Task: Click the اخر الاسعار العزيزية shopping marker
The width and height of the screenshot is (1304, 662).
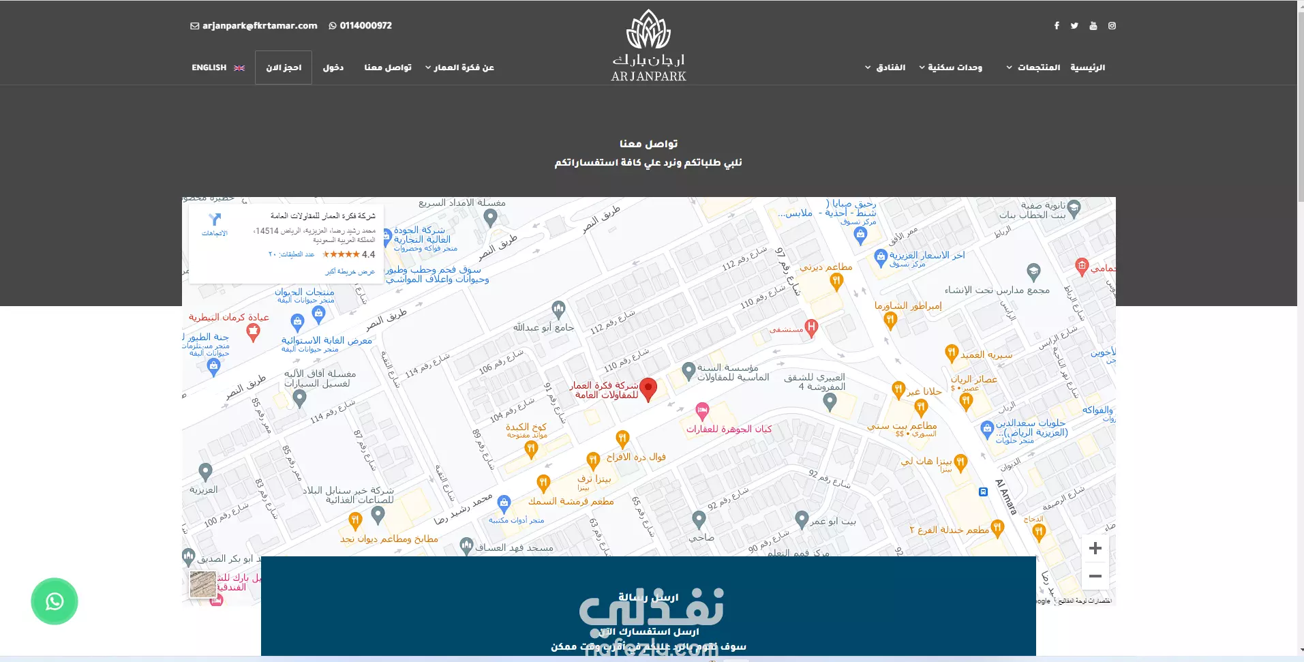Action: 881,258
